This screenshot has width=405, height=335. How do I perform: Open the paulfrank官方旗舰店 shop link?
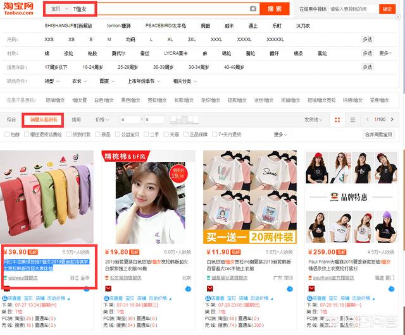coord(333,278)
